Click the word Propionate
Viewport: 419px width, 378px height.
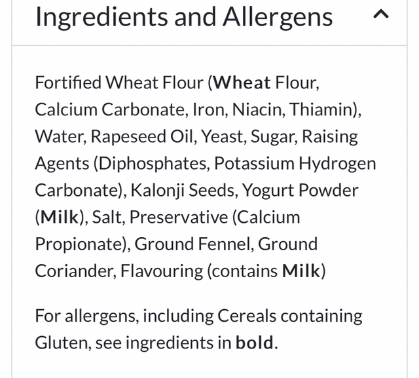pyautogui.click(x=81, y=244)
